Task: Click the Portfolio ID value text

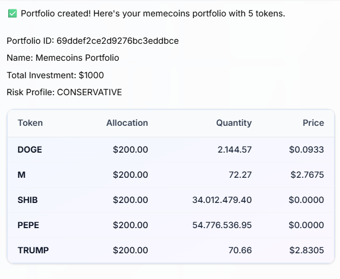Action: click(118, 40)
